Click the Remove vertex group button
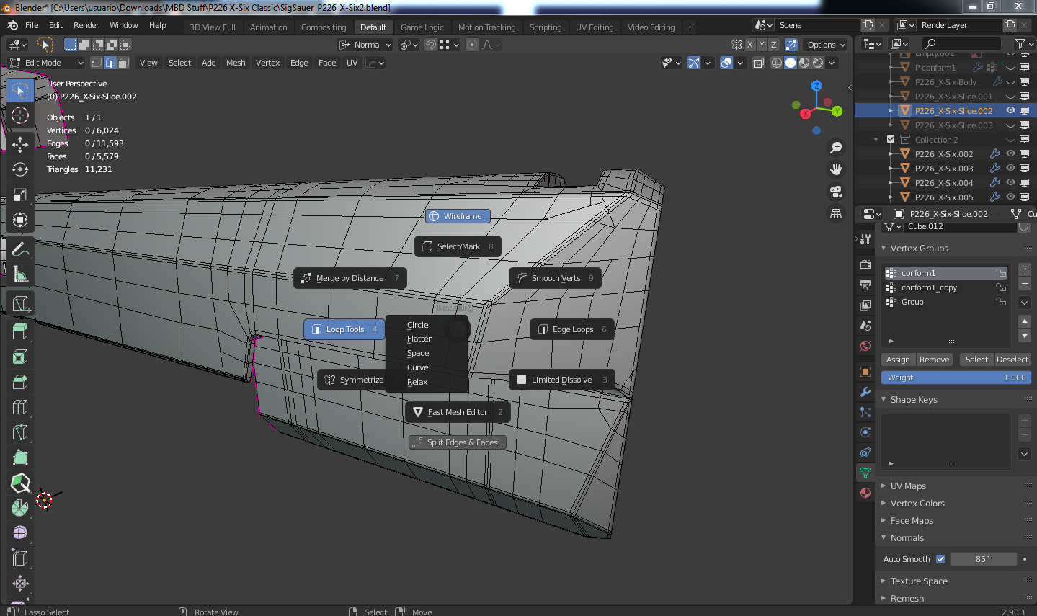1037x616 pixels. pos(935,360)
